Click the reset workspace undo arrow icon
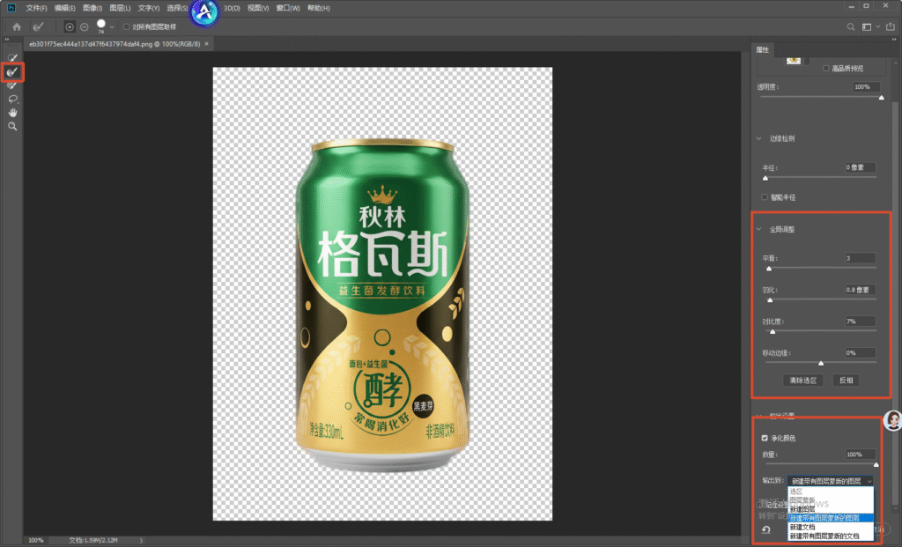 [x=766, y=529]
